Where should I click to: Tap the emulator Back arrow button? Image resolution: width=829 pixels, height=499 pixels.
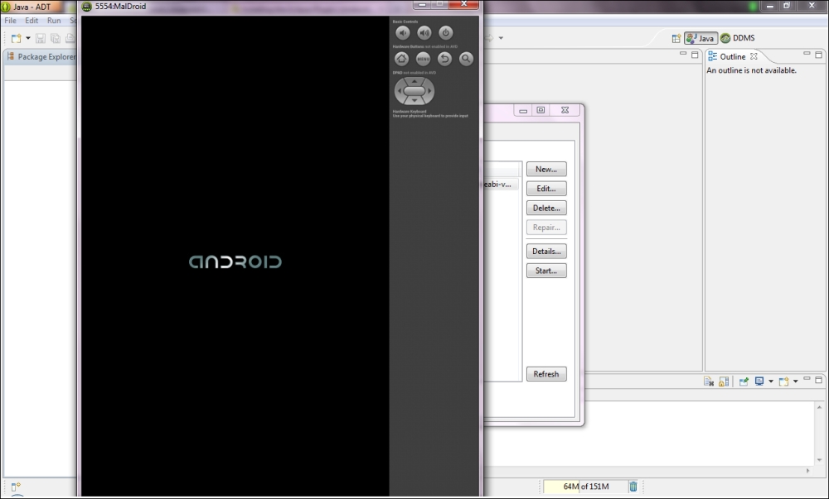pos(444,59)
